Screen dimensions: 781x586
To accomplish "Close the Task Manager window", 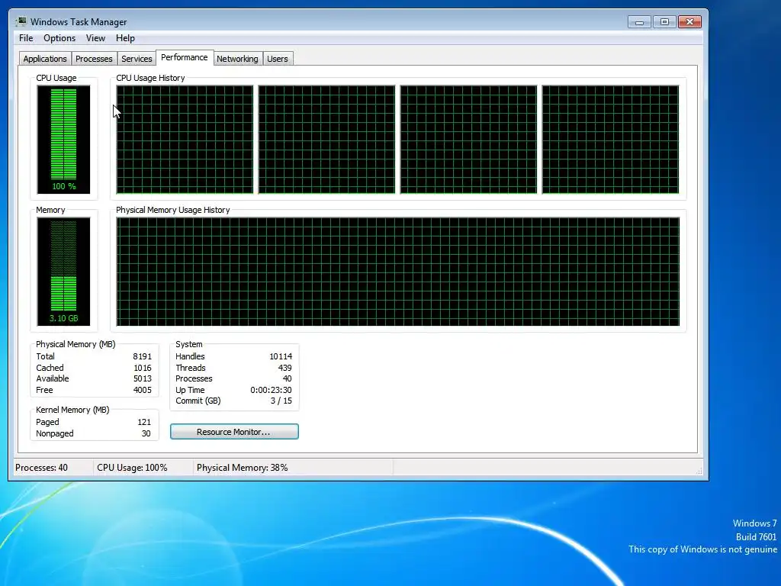I will point(689,22).
